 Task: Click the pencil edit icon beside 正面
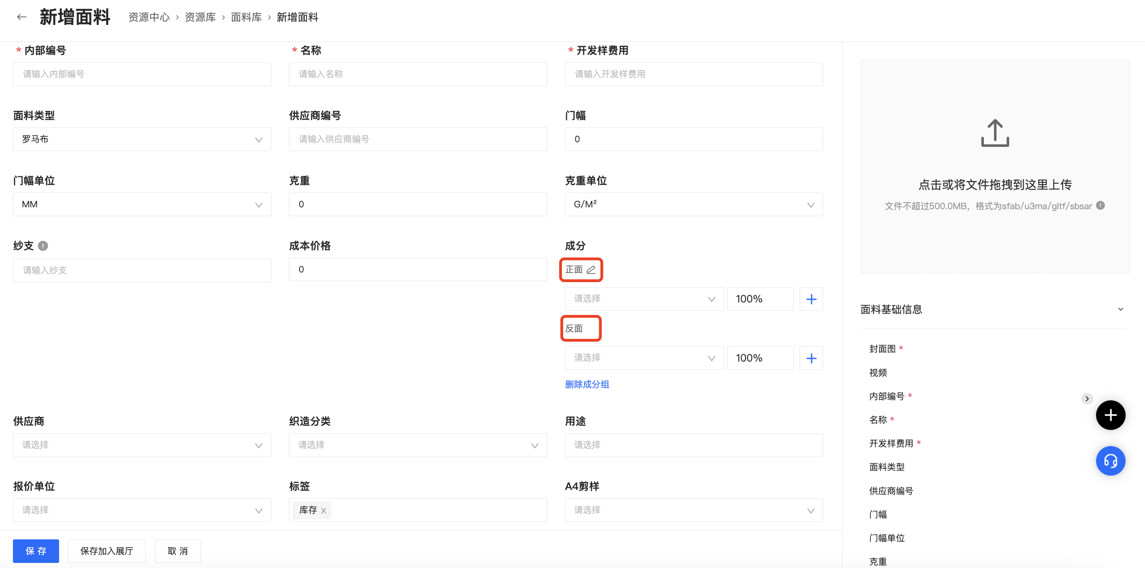(591, 270)
